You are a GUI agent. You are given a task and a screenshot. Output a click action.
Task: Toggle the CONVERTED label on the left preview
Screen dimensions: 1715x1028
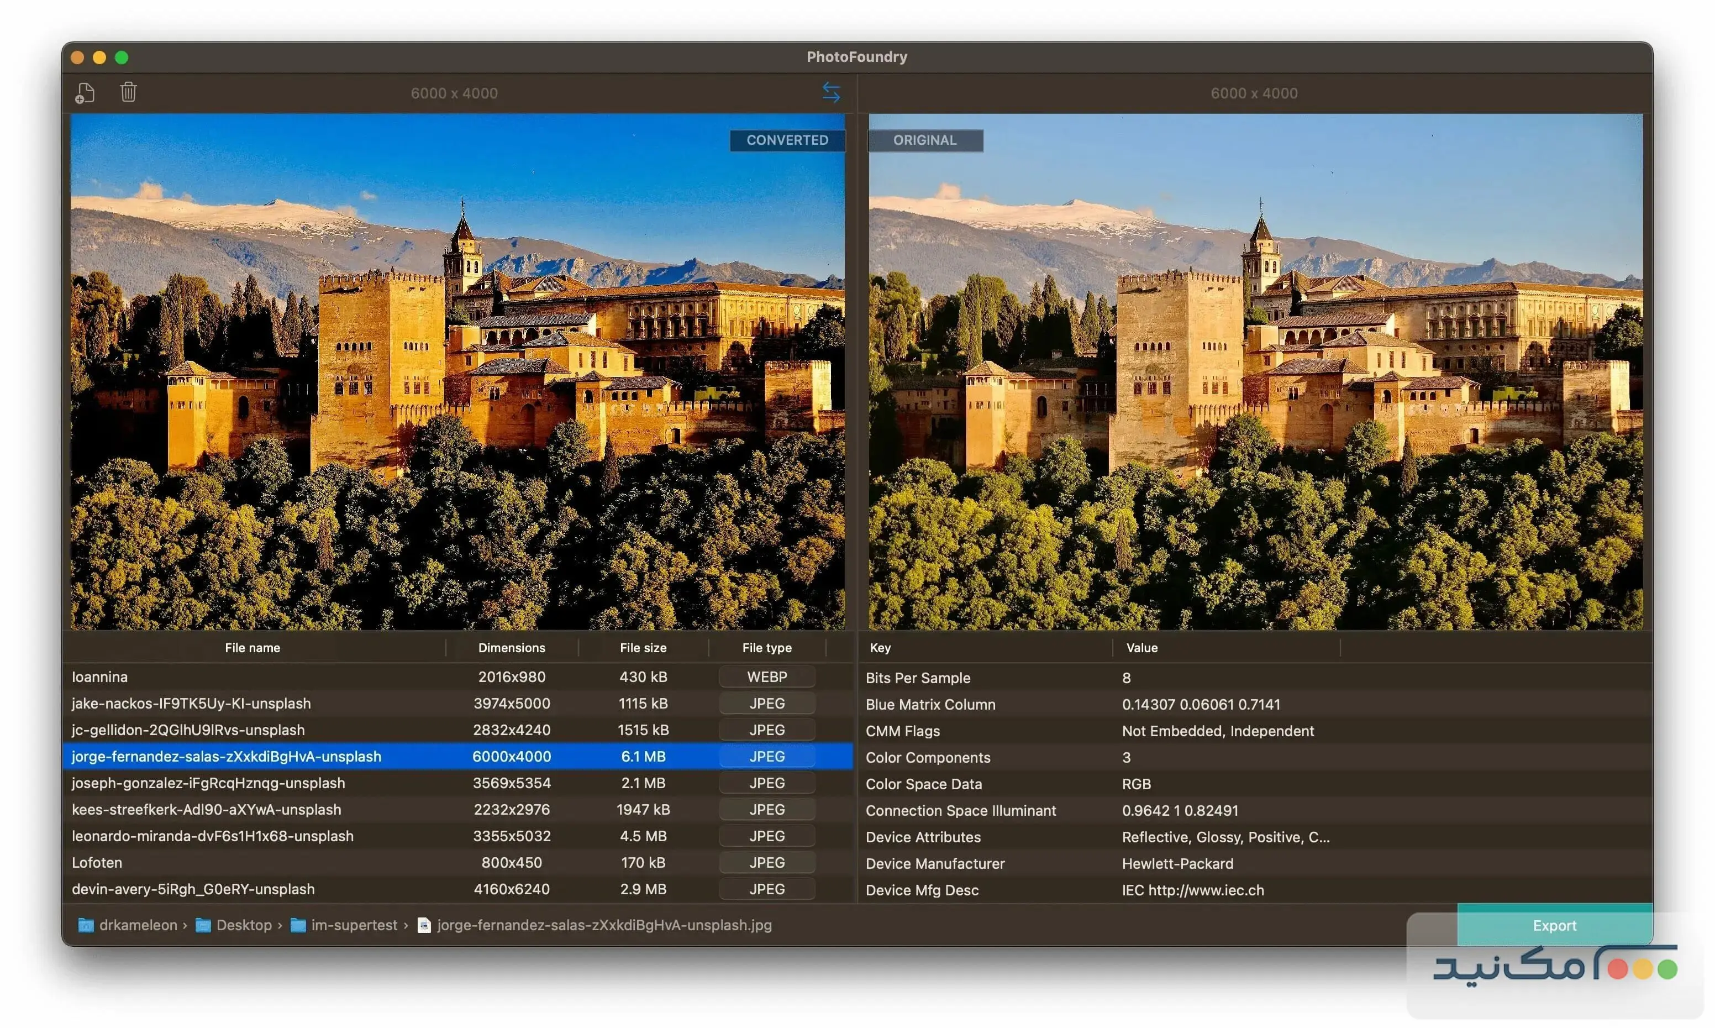[787, 140]
